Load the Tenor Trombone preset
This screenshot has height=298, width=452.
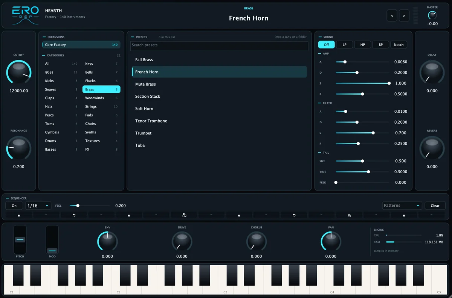pos(220,121)
